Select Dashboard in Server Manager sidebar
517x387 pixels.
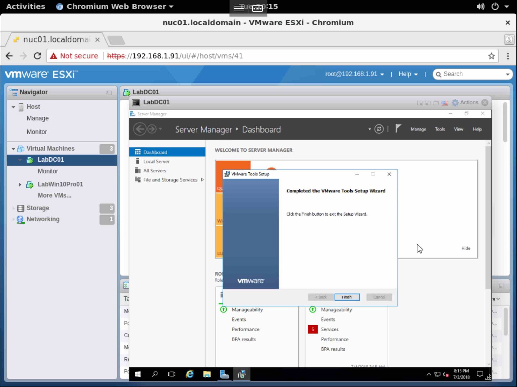[167, 152]
